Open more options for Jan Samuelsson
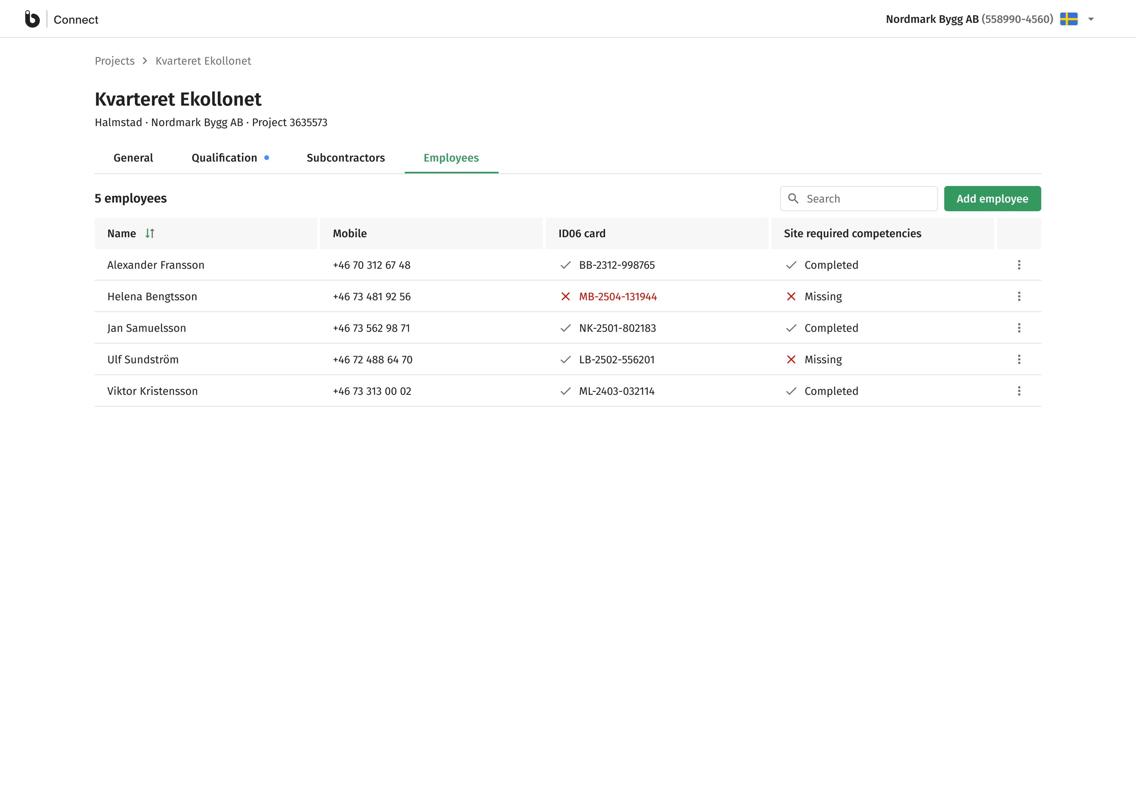The height and width of the screenshot is (807, 1136). pyautogui.click(x=1019, y=328)
